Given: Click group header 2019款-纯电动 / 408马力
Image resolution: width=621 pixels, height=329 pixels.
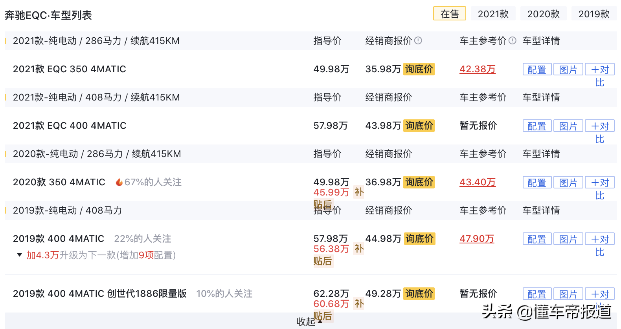Looking at the screenshot, I should pyautogui.click(x=68, y=210).
